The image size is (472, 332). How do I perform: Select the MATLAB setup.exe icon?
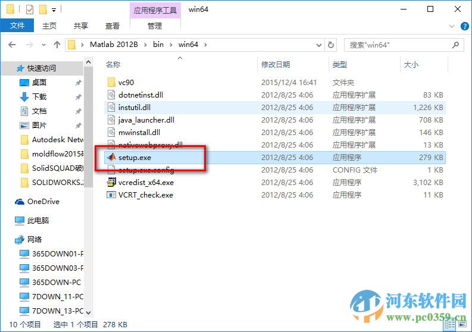111,157
